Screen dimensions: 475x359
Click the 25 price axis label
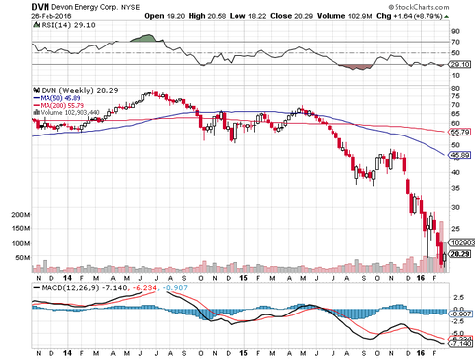(455, 229)
